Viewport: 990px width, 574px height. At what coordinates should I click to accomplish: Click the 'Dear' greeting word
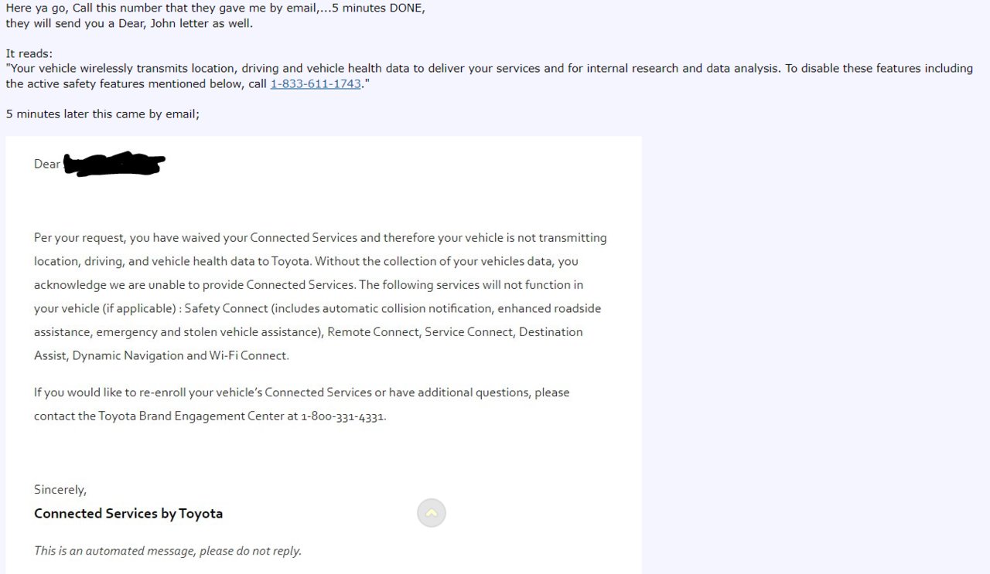46,164
